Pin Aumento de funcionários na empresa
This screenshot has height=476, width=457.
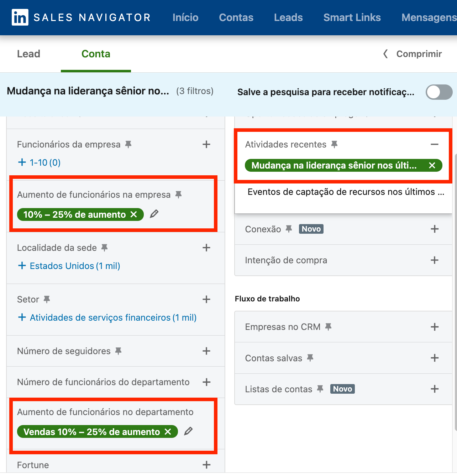[179, 195]
